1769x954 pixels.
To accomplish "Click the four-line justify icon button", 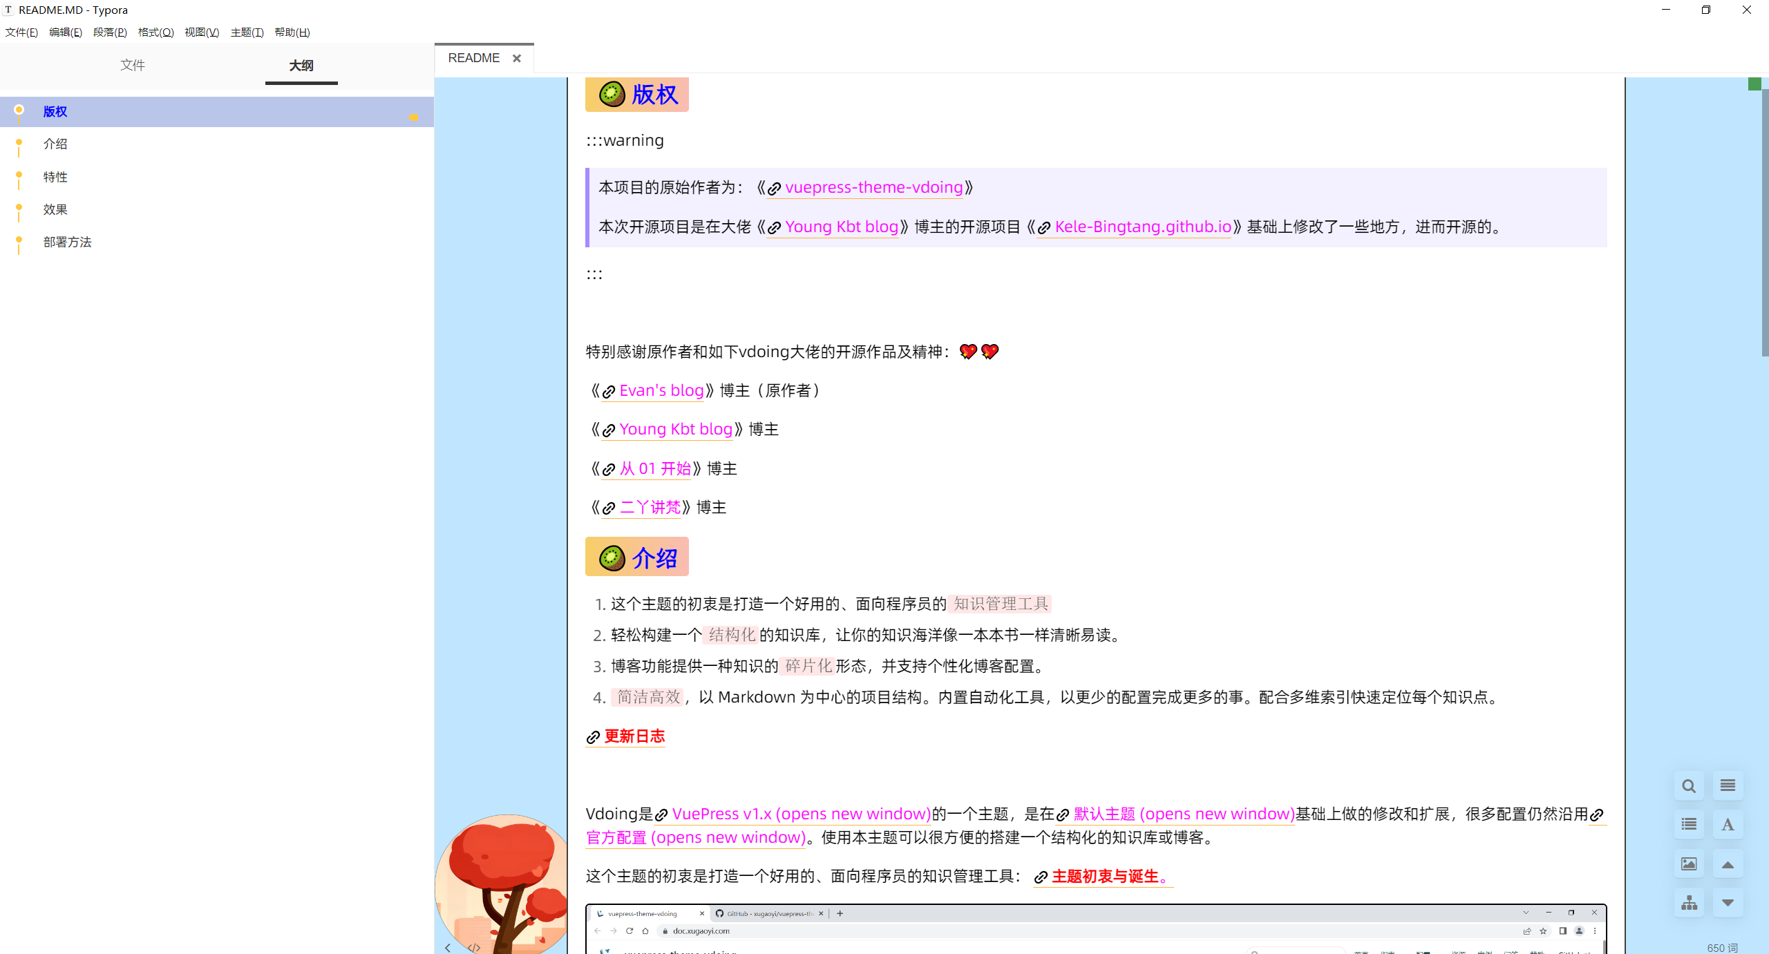I will point(1728,785).
